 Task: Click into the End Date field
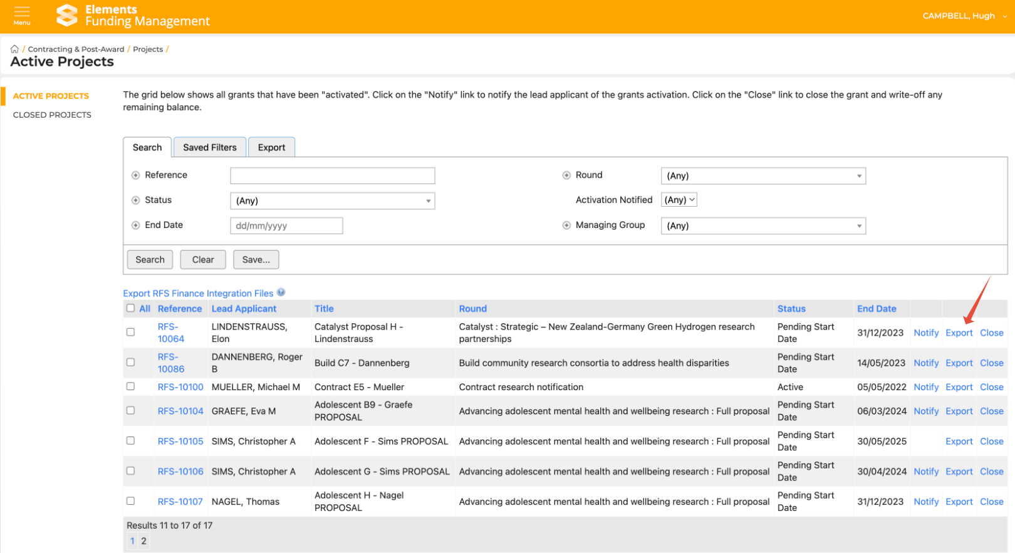(x=286, y=226)
